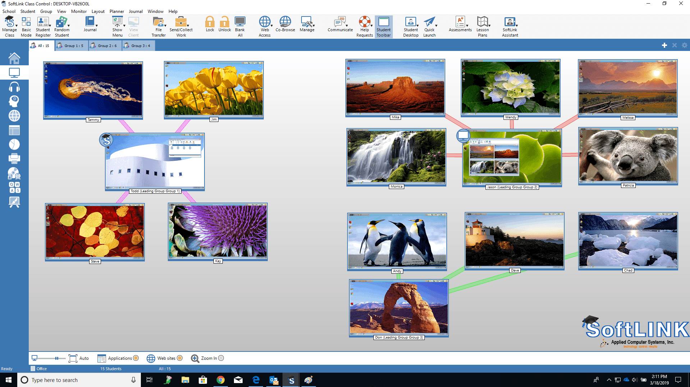Expand the Communicate dropdown arrow
Screen dimensions: 690x387
click(347, 26)
